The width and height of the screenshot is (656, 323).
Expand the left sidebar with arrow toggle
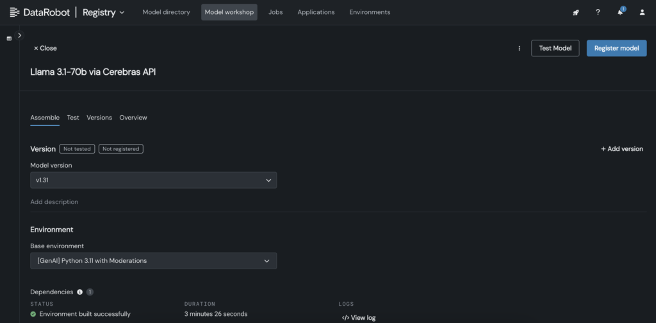(x=20, y=36)
